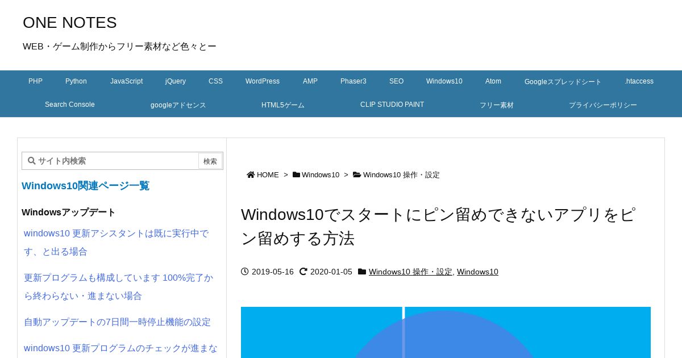This screenshot has height=358, width=682.
Task: Open the プライバシーポリシー menu item
Action: 603,105
